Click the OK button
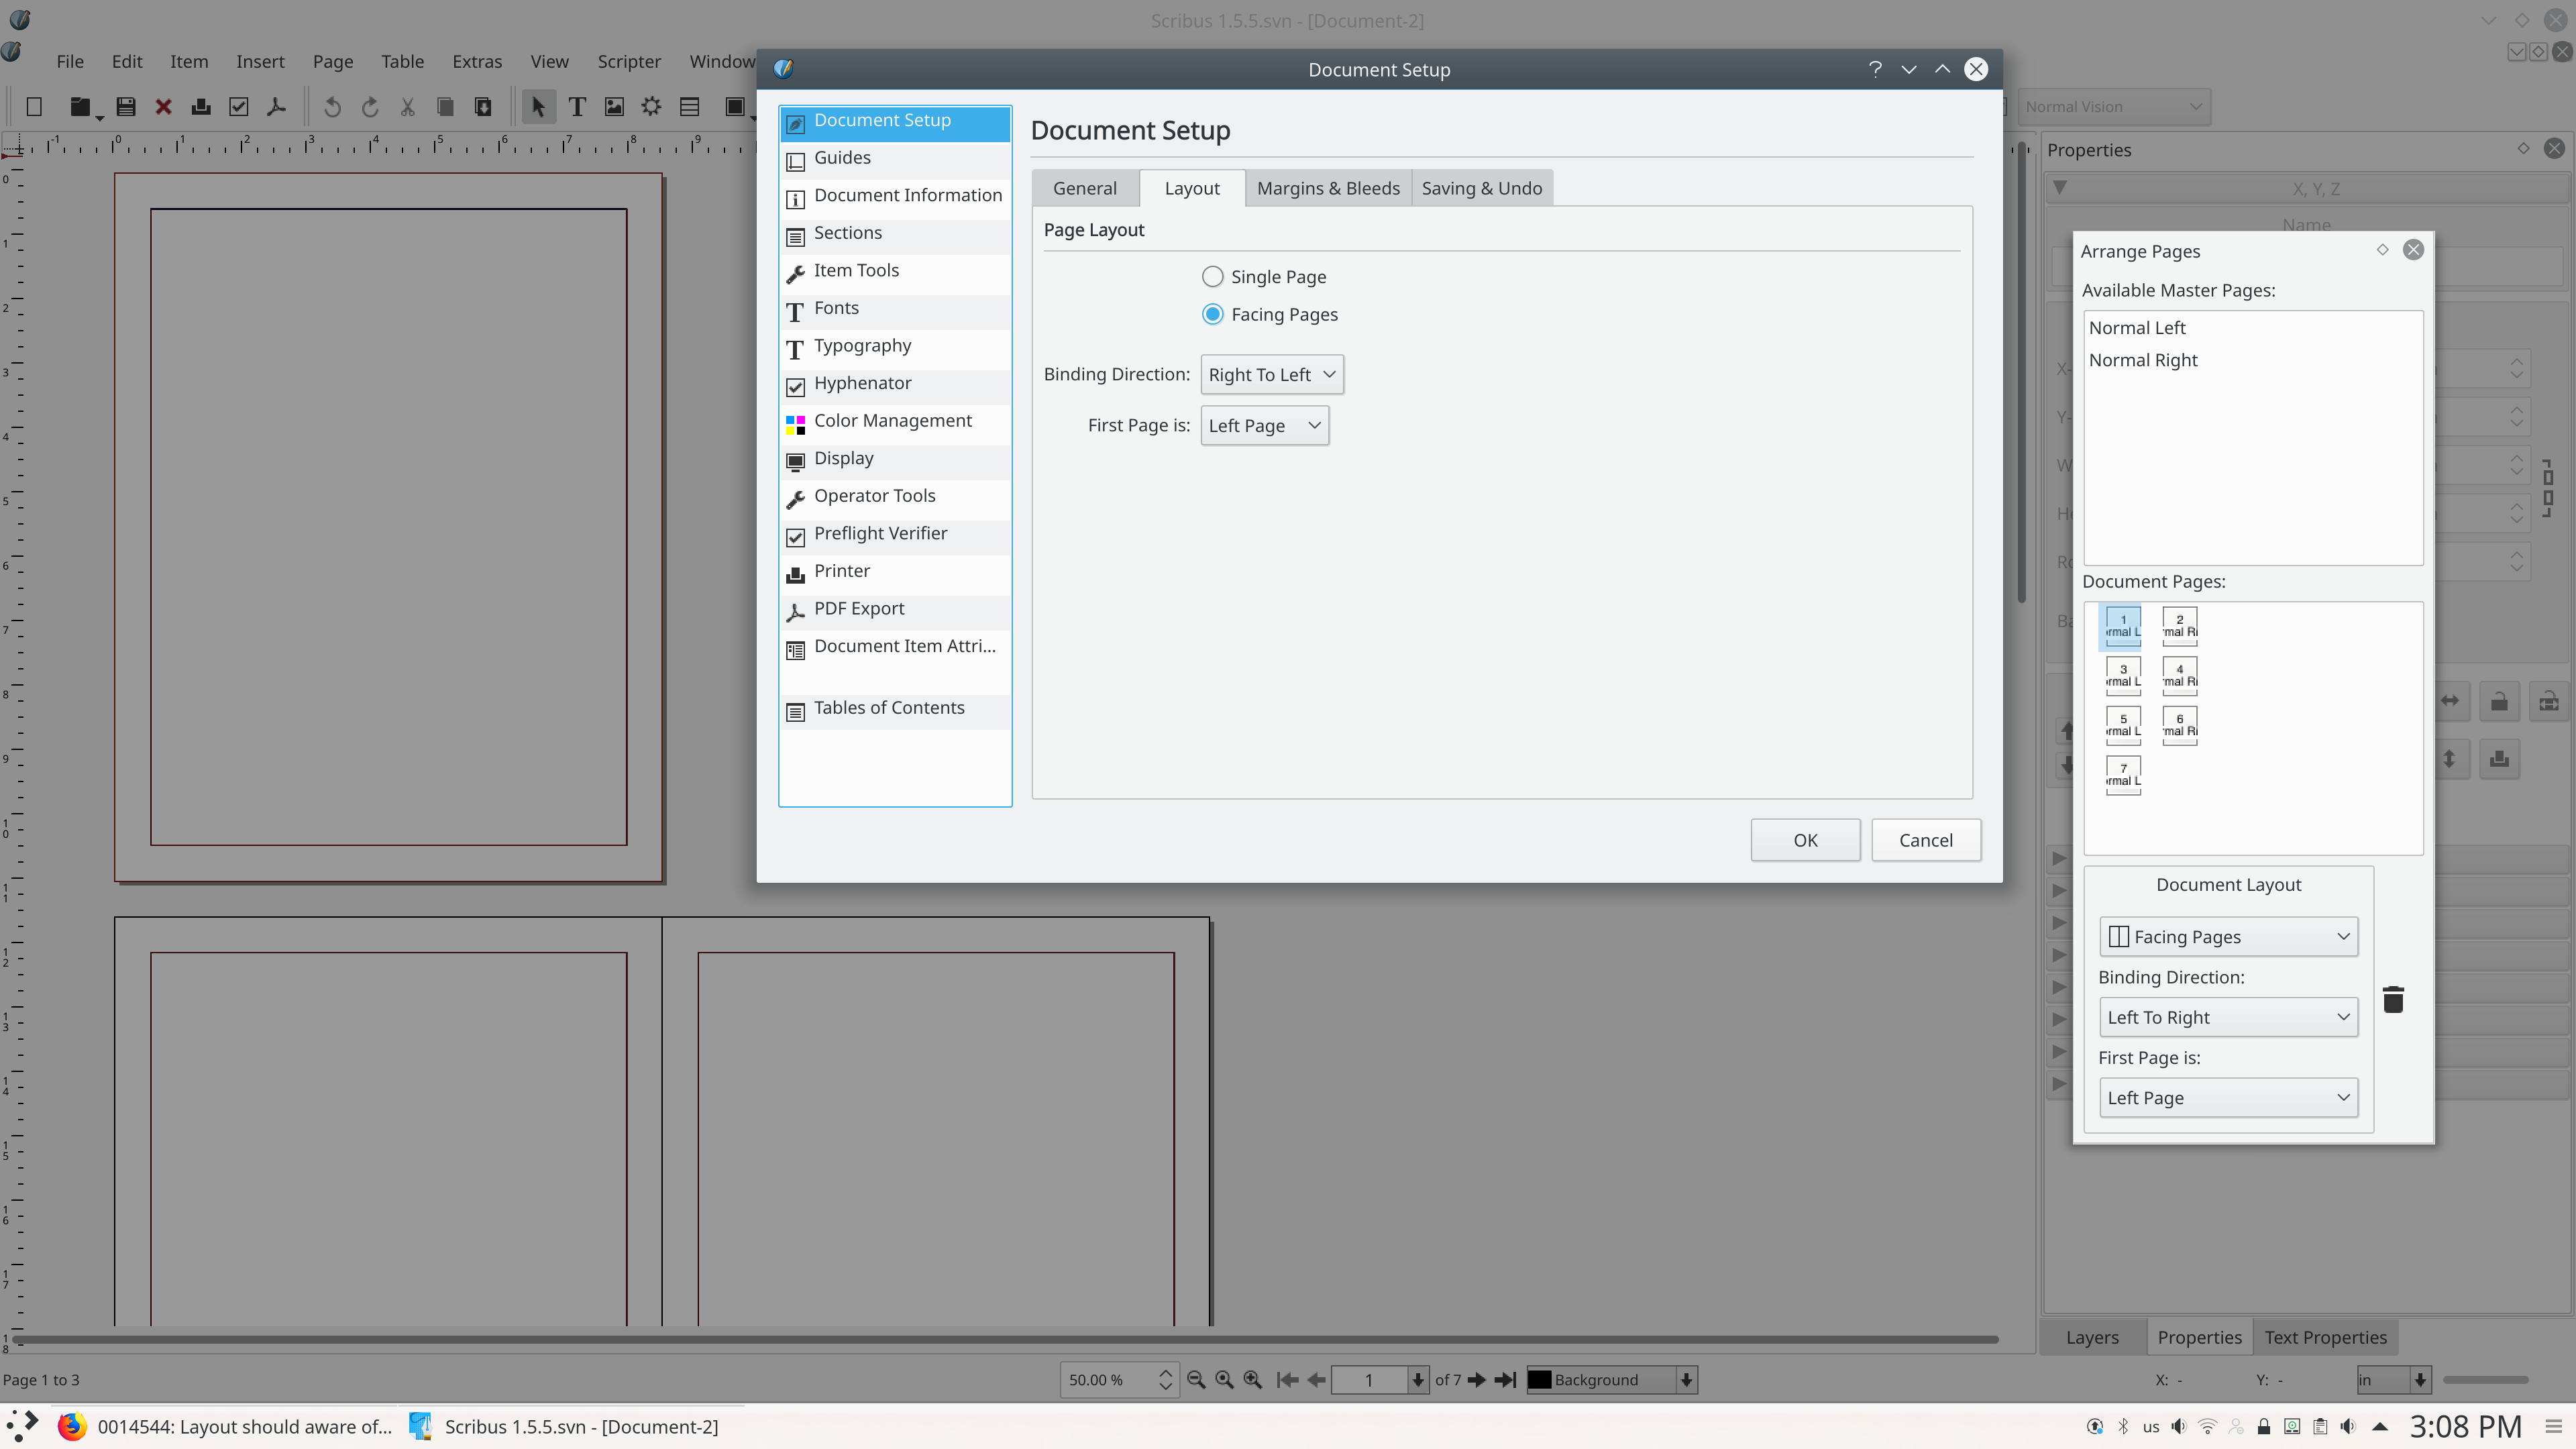This screenshot has height=1449, width=2576. (x=1805, y=840)
